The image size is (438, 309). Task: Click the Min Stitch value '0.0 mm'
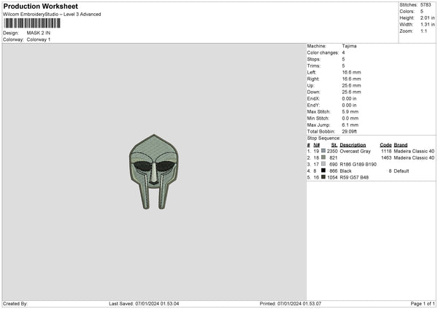pos(350,118)
